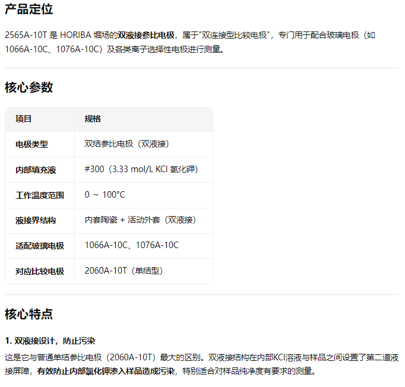
Task: Click the cell 双结参比电极（双液接）
Action: click(x=126, y=144)
